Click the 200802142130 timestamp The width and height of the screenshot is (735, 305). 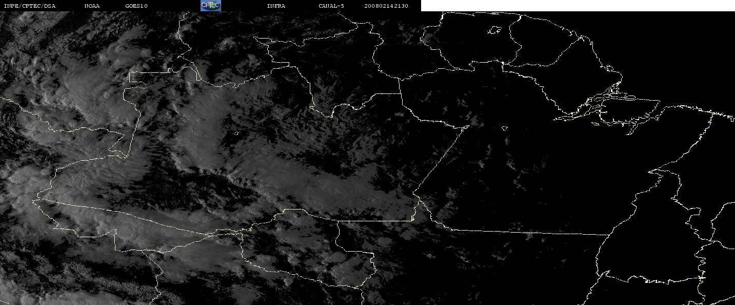pyautogui.click(x=386, y=6)
